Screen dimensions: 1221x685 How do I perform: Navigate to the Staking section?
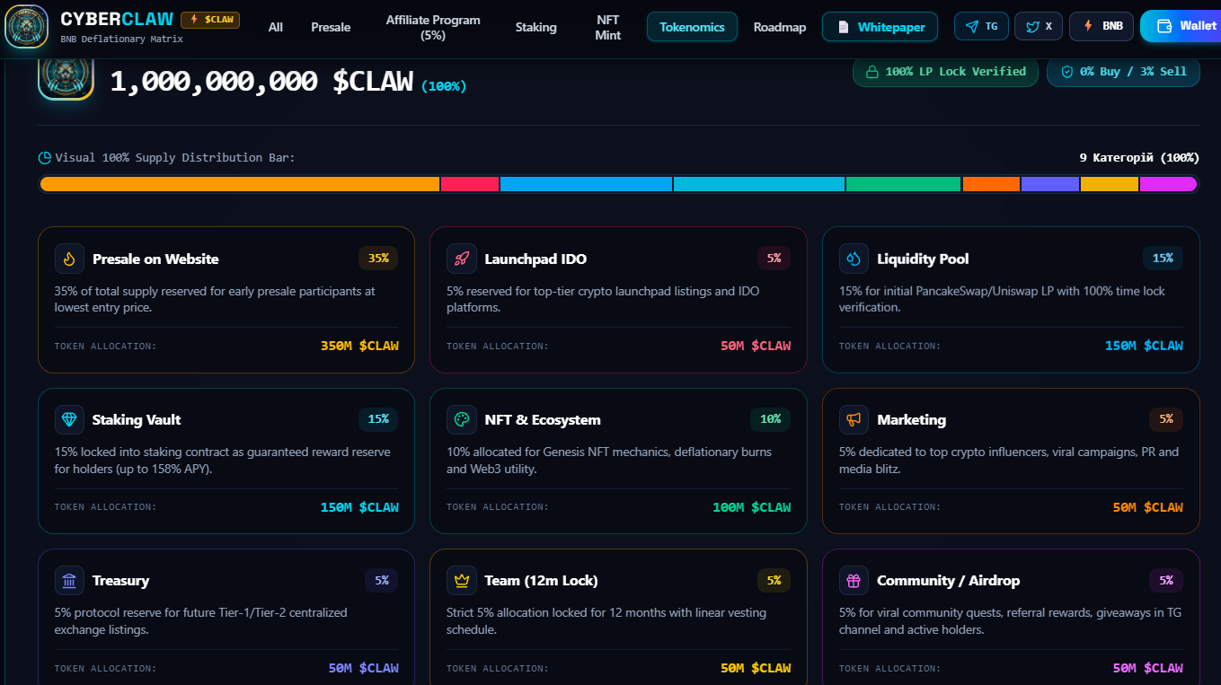pyautogui.click(x=536, y=27)
